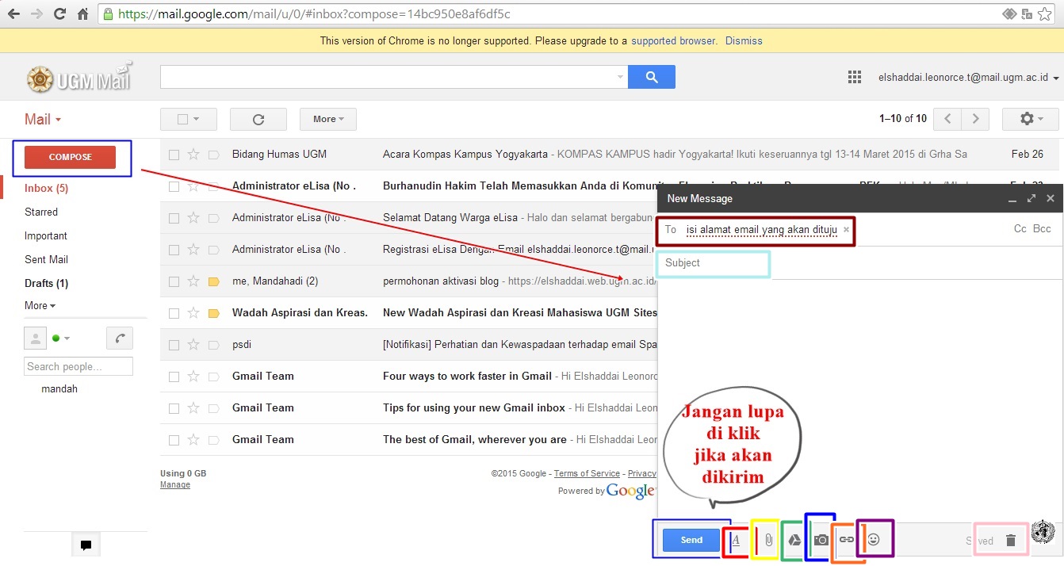Insert an emoticon using the smiley icon
1064x566 pixels.
(x=874, y=540)
